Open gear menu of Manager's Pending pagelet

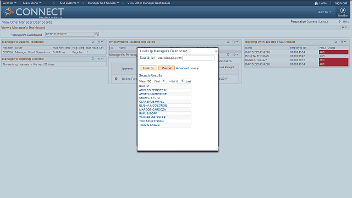pyautogui.click(x=235, y=54)
